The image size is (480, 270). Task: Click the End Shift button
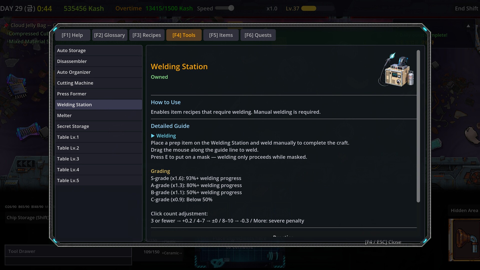click(x=466, y=8)
